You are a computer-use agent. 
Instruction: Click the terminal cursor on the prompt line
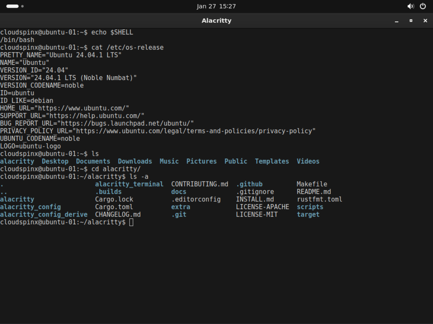pyautogui.click(x=131, y=222)
